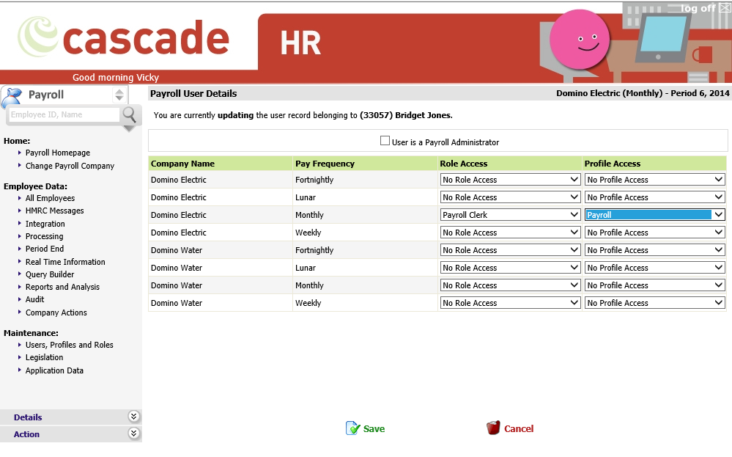Open Users, Profiles and Roles
Viewport: 732px width, 457px height.
point(69,345)
